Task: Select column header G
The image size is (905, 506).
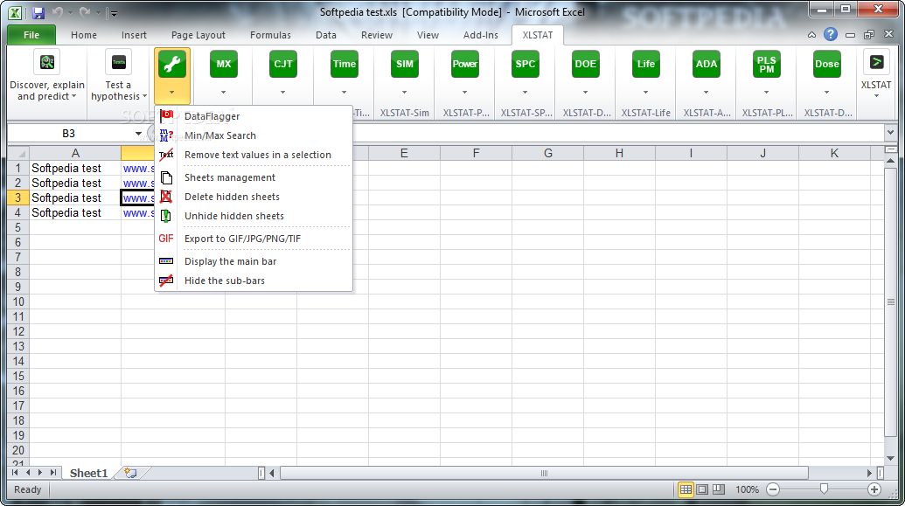Action: coord(547,153)
